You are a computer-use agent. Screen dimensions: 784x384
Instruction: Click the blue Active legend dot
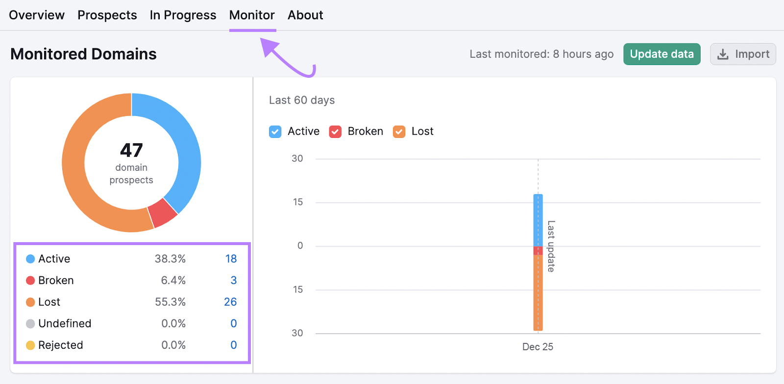(x=30, y=259)
